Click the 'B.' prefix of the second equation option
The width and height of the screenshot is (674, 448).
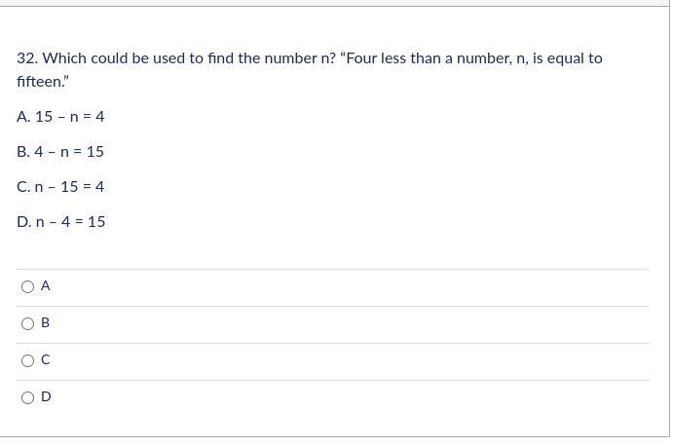pyautogui.click(x=23, y=152)
